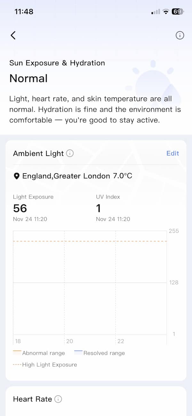Viewport: 192px width, 416px height.
Task: Tap the Wi-Fi status icon
Action: coord(165,12)
